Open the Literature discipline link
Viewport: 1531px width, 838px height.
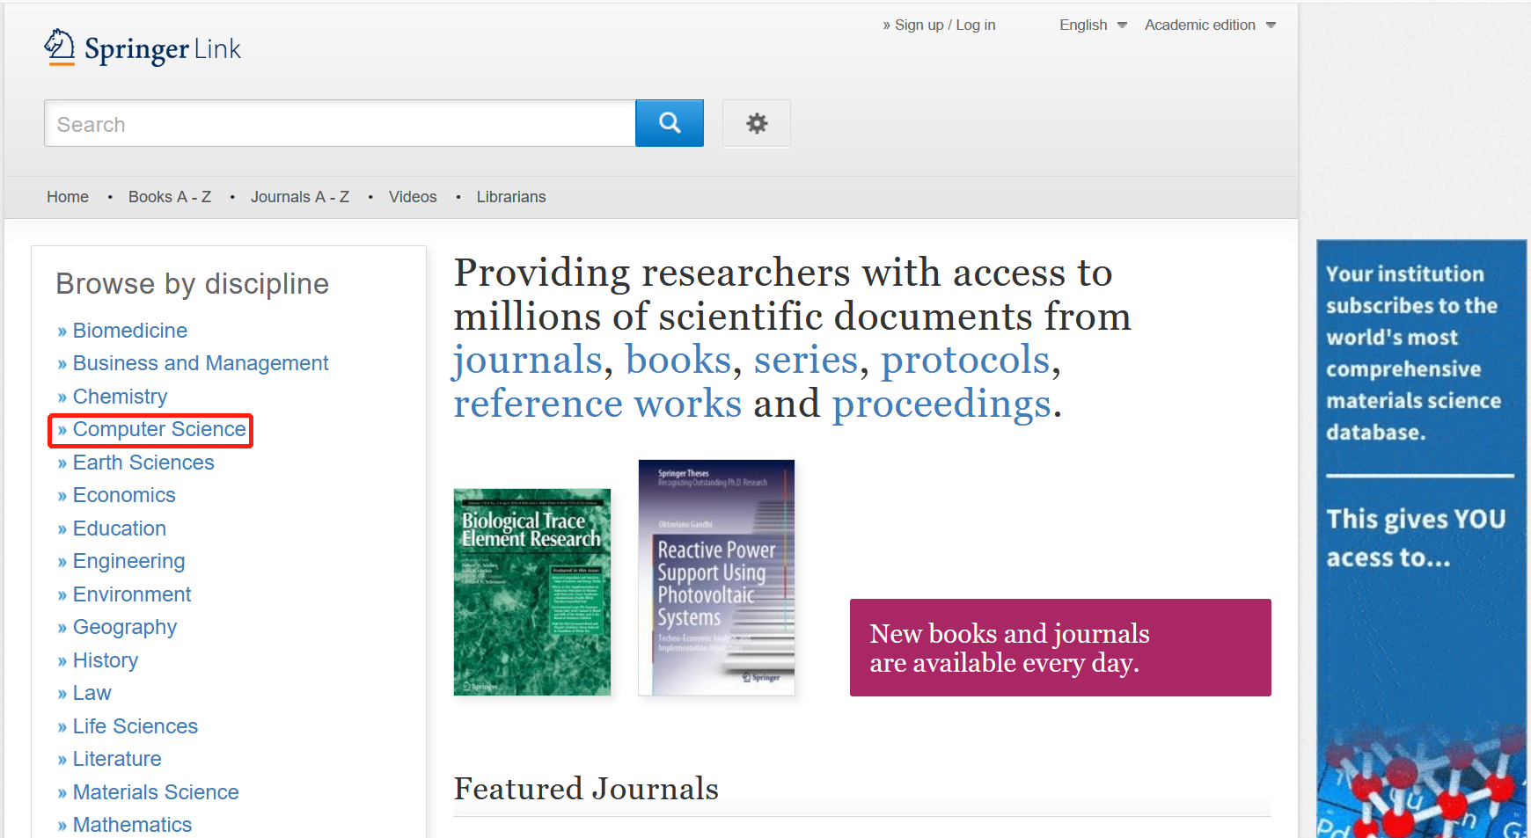pyautogui.click(x=117, y=759)
